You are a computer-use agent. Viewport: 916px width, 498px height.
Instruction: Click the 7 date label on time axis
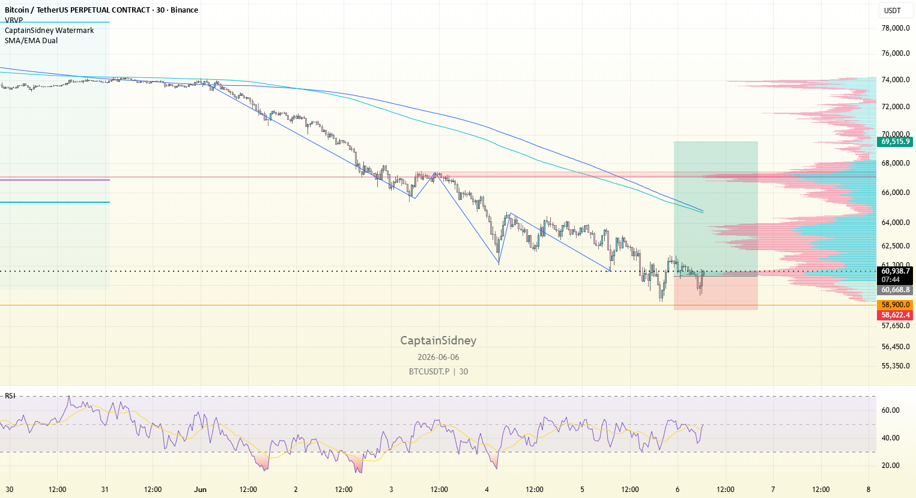click(x=773, y=490)
